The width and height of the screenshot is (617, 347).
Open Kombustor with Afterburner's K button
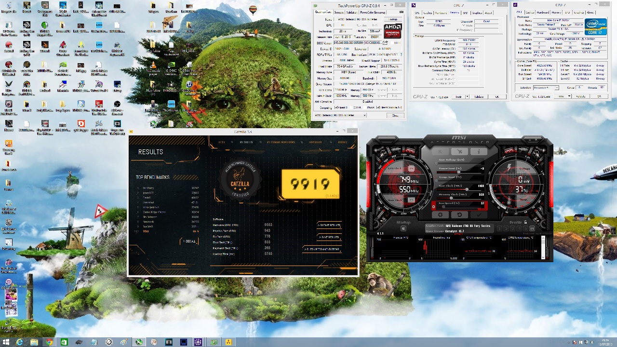440,152
